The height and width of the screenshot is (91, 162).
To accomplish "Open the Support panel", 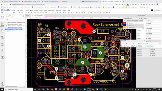I will pyautogui.click(x=2, y=57).
